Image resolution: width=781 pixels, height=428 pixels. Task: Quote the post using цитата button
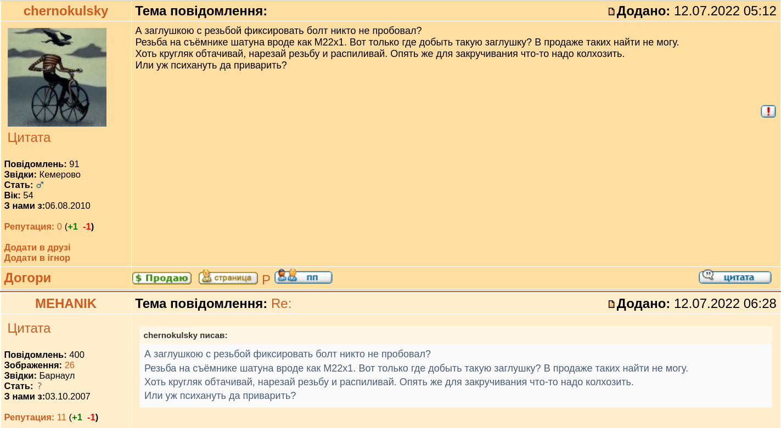[735, 277]
